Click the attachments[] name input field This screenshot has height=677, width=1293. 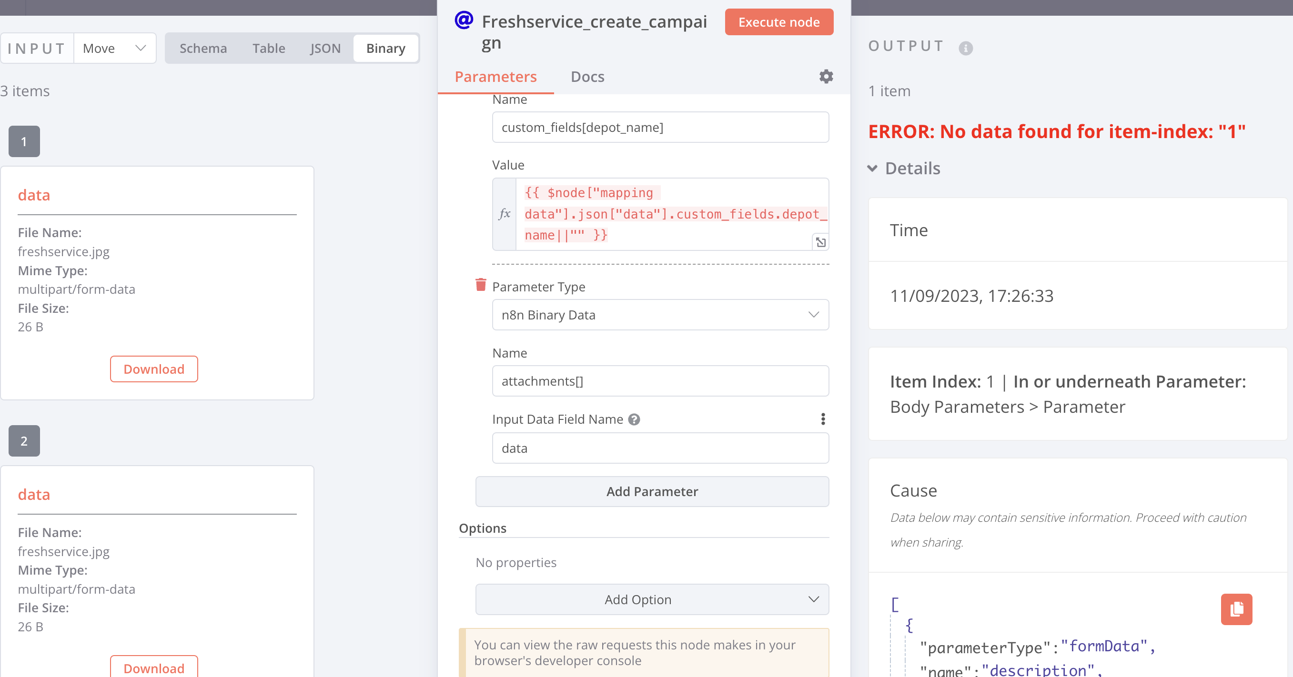point(659,381)
